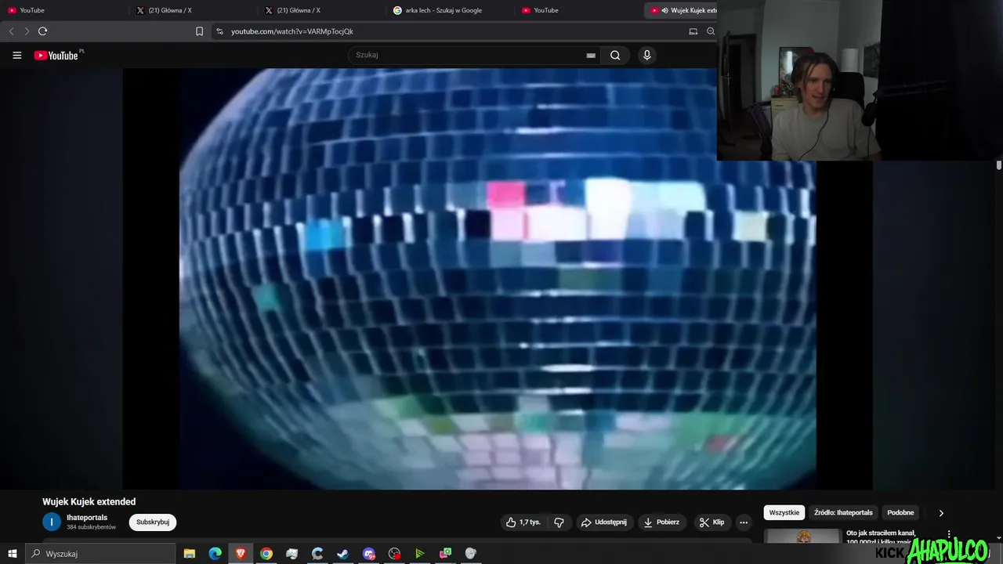Reload the page in the browser
The height and width of the screenshot is (564, 1003).
coord(43,31)
